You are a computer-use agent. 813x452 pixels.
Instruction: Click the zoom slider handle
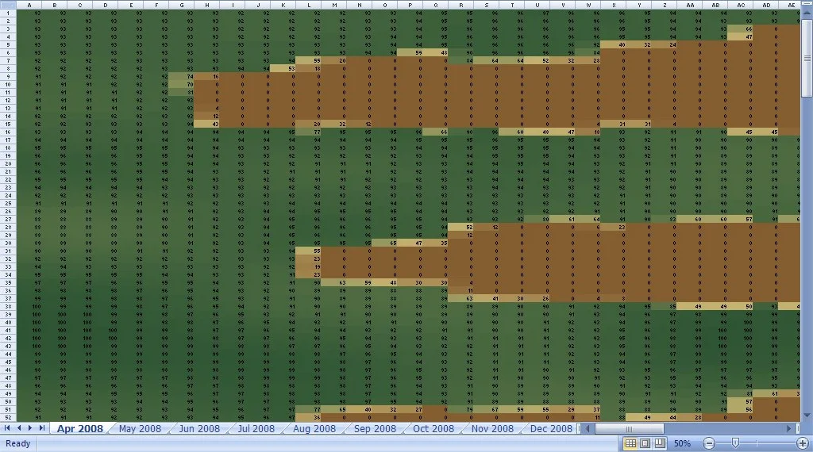[735, 443]
